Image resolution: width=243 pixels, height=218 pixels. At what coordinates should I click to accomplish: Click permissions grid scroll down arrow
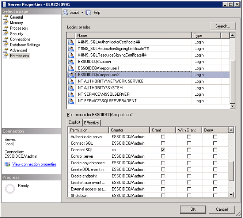231,195
